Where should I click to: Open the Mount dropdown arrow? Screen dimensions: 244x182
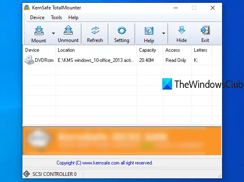tap(53, 33)
